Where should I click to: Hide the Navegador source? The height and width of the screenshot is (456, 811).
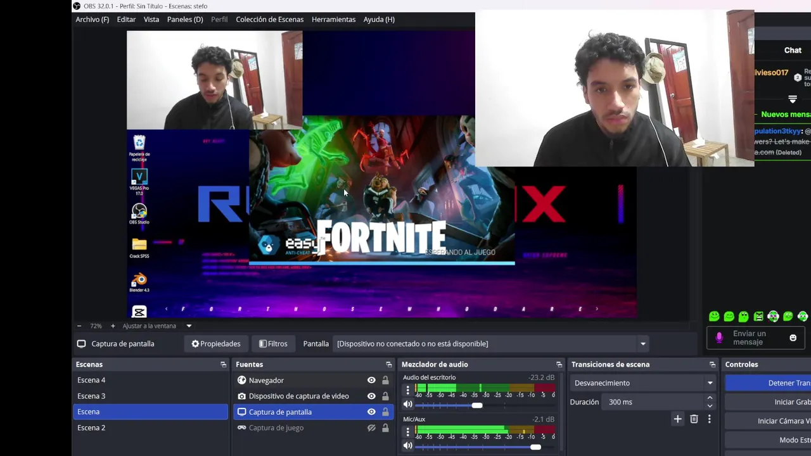371,381
